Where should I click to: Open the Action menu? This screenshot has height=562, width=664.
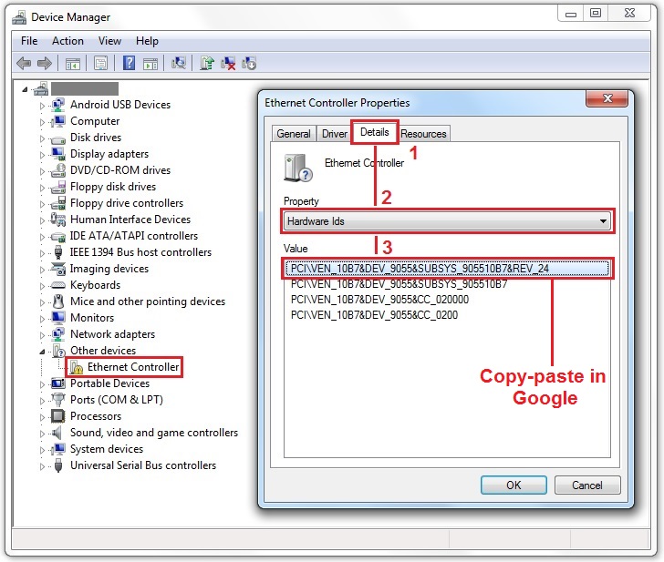click(x=67, y=41)
